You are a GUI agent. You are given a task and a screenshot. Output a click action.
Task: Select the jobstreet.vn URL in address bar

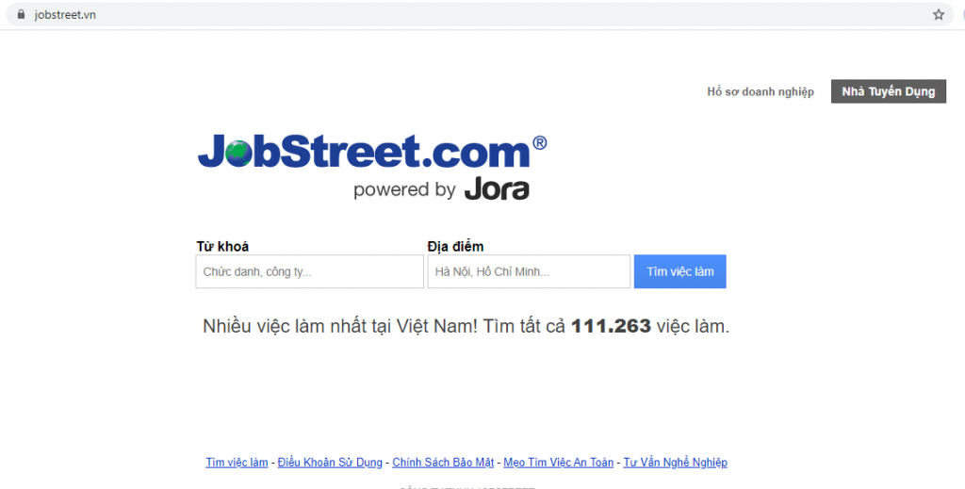tap(65, 15)
